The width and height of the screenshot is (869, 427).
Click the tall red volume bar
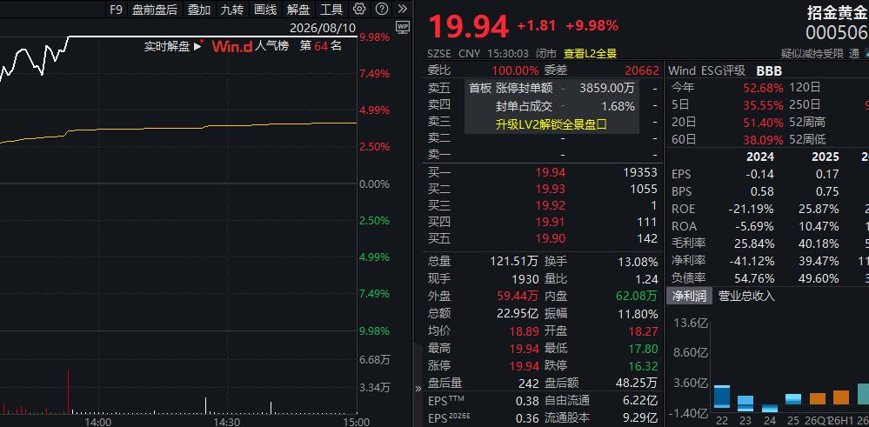68,391
